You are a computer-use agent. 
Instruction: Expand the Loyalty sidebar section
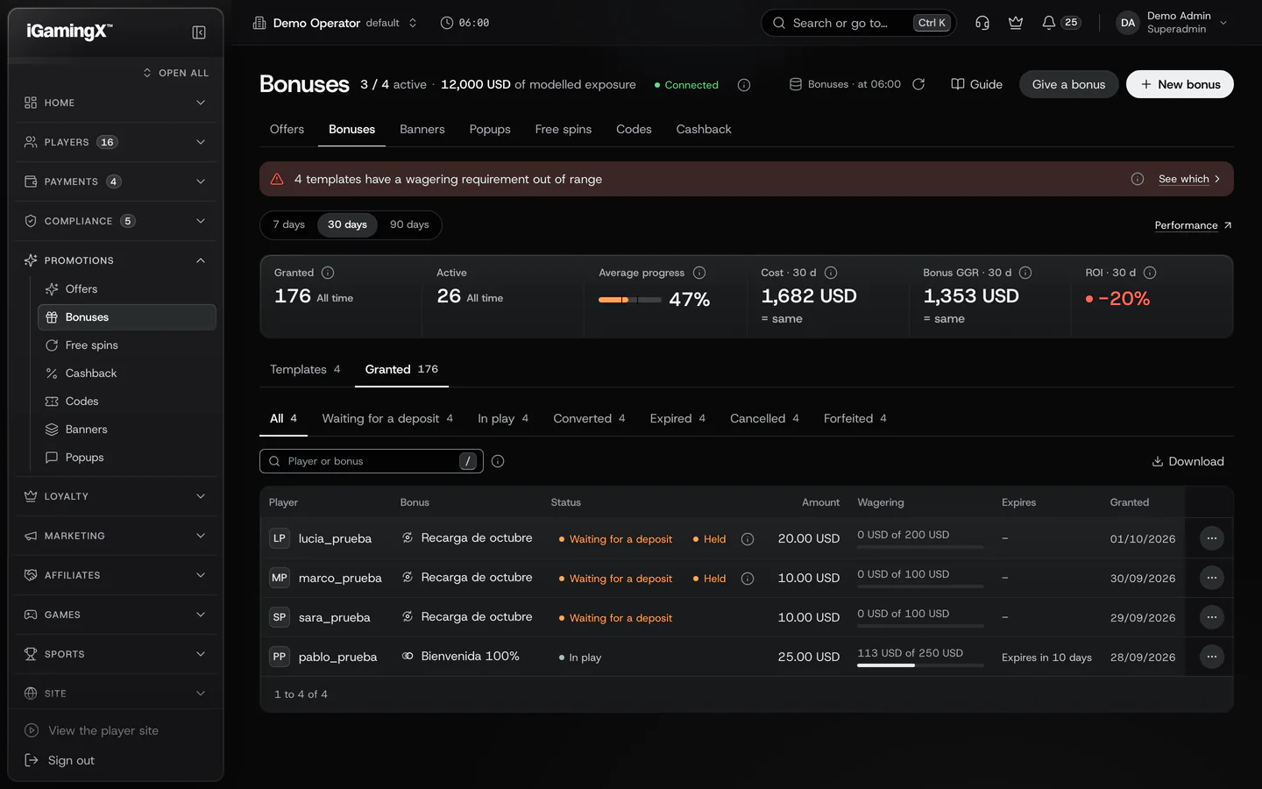point(116,496)
